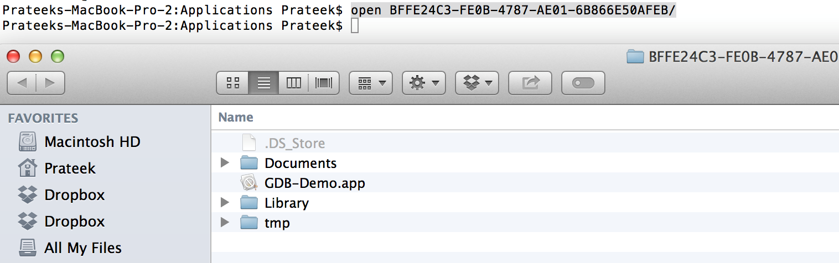Switch to icon view in Finder toolbar
This screenshot has height=263, width=839.
coord(233,83)
